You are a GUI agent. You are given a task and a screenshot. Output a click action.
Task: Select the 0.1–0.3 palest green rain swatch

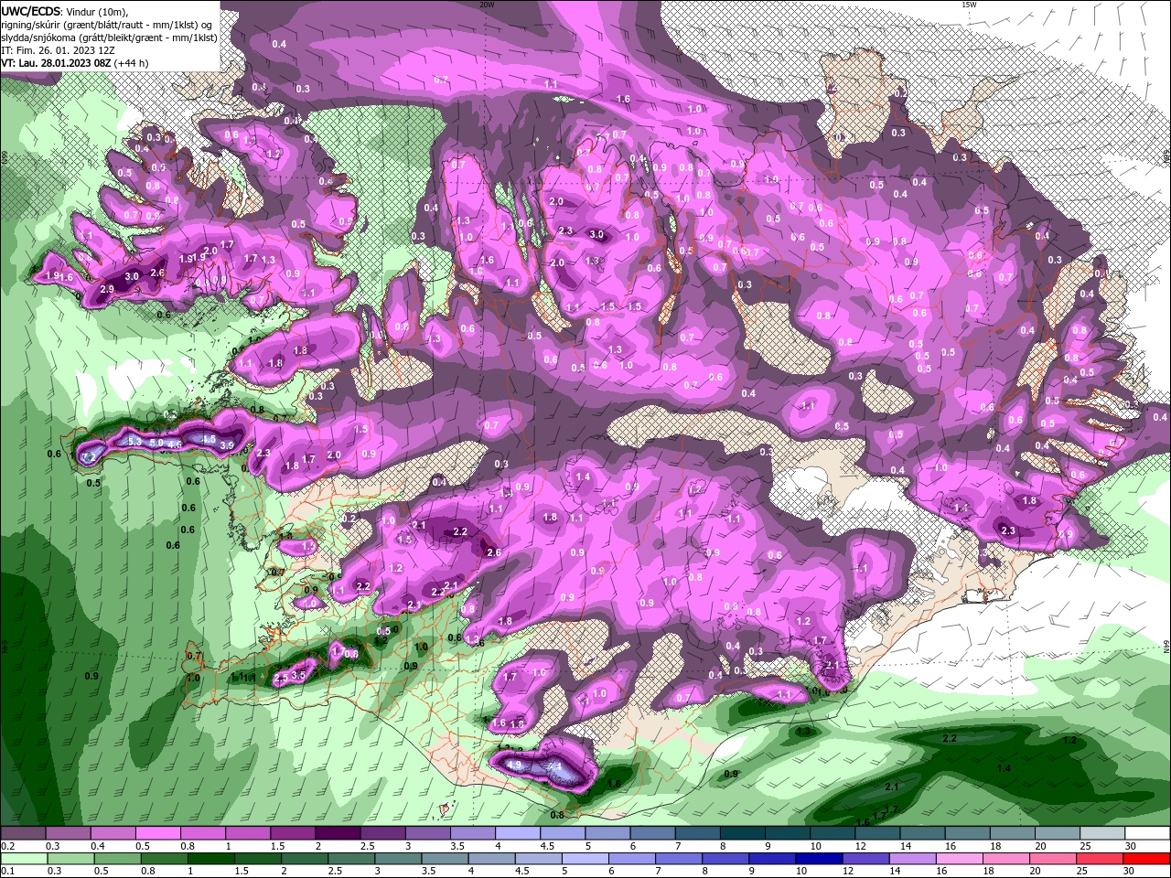click(x=24, y=859)
